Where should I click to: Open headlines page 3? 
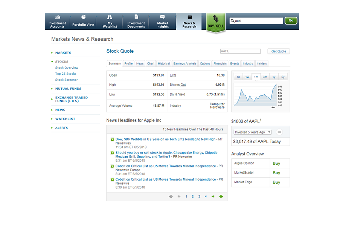199,196
